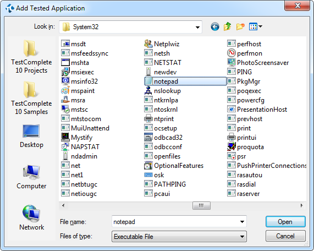
Task: Select the file named PATHPING
Action: coord(165,184)
